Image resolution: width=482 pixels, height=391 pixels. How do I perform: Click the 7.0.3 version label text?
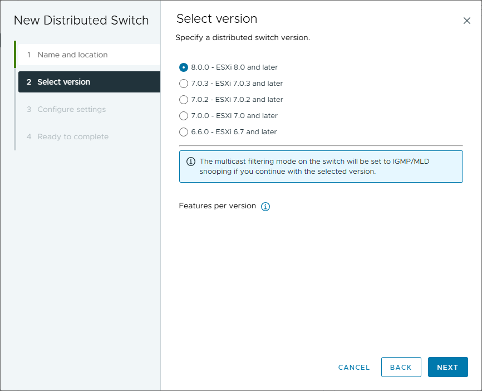tap(237, 84)
